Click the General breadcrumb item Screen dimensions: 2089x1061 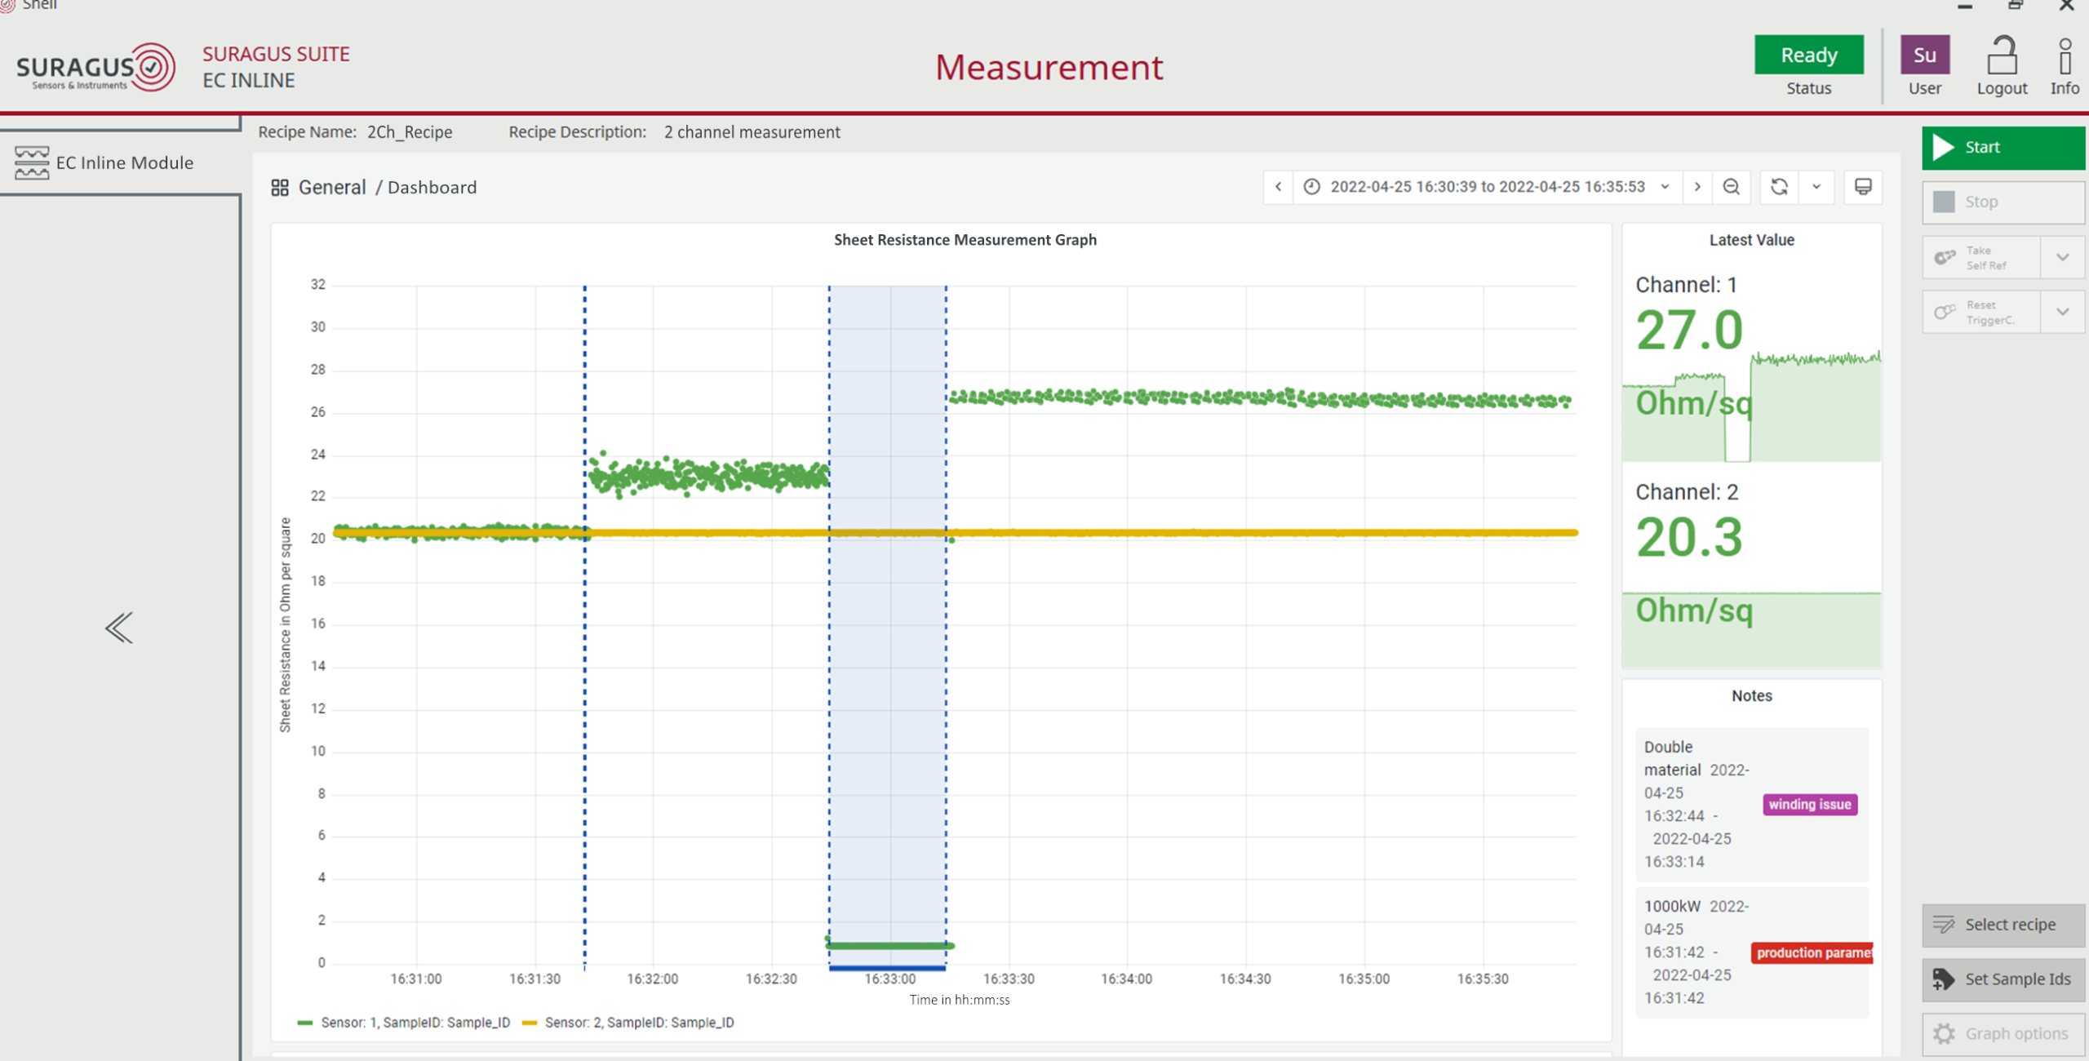(x=331, y=188)
